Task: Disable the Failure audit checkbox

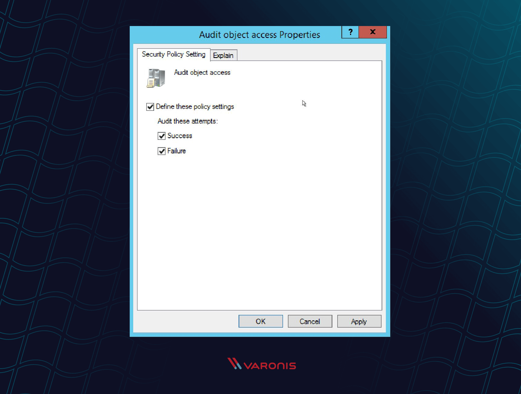Action: point(161,151)
